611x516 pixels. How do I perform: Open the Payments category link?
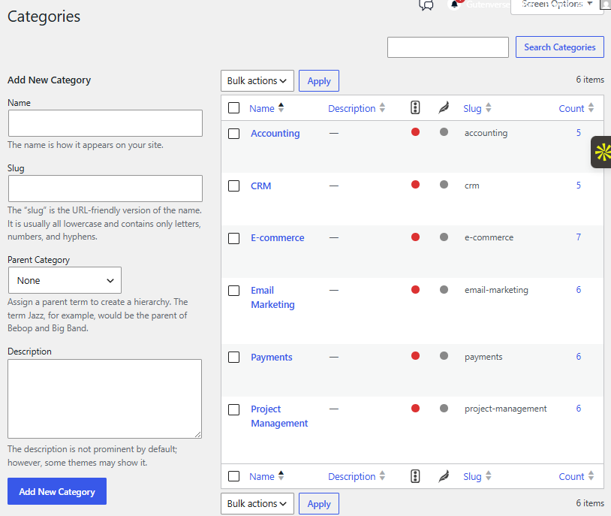271,357
